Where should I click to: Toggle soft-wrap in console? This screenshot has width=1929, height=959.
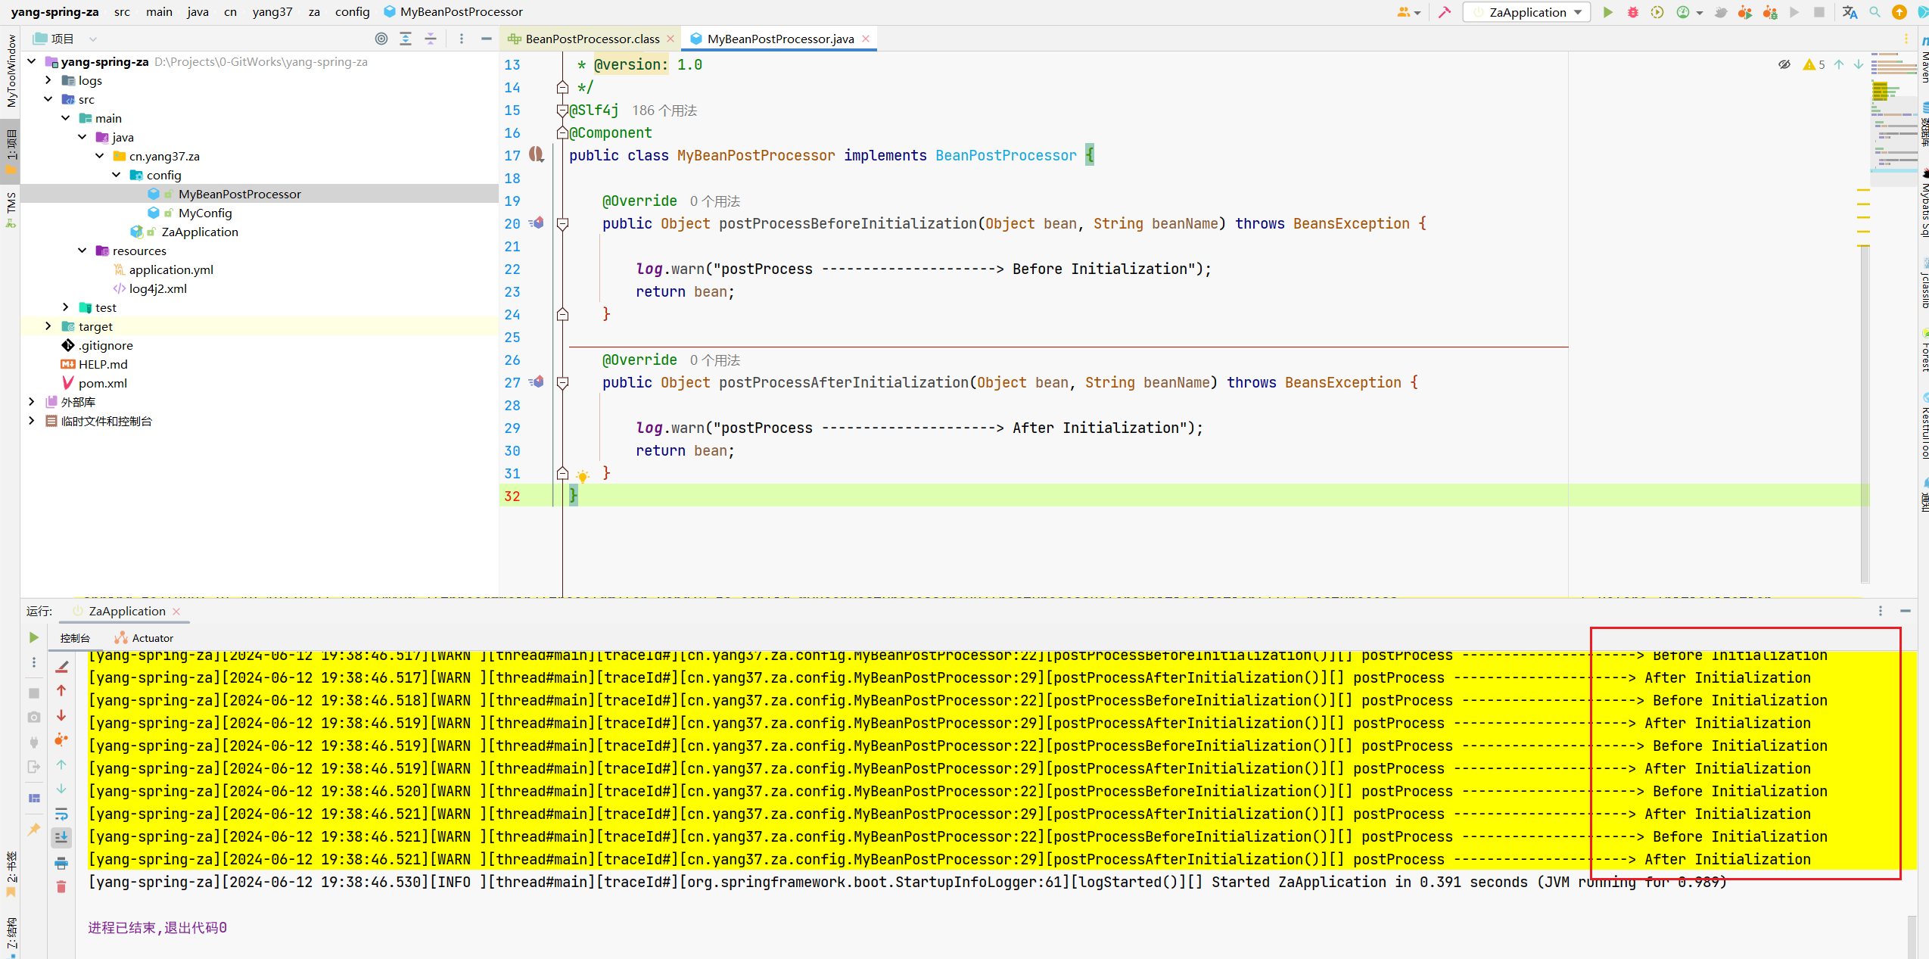pos(61,814)
